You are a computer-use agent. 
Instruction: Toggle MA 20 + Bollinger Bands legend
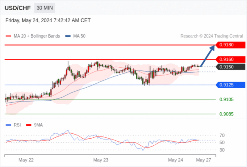[x=33, y=36]
